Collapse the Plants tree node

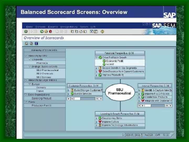[26, 102]
